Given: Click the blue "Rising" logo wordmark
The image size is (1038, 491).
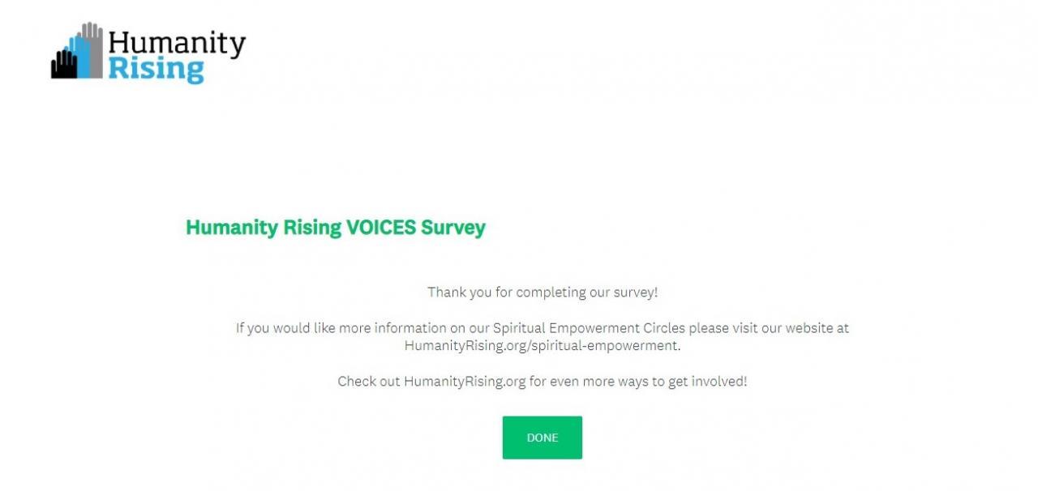Looking at the screenshot, I should pyautogui.click(x=156, y=69).
